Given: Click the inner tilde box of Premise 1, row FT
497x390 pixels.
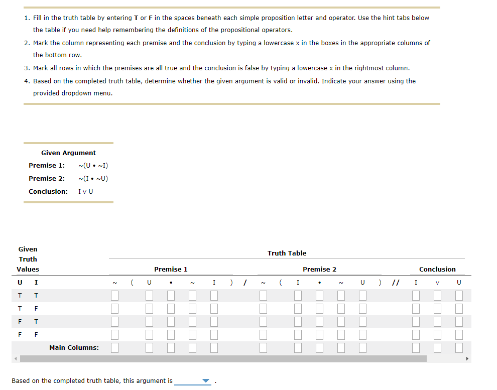Looking at the screenshot, I should (x=192, y=321).
